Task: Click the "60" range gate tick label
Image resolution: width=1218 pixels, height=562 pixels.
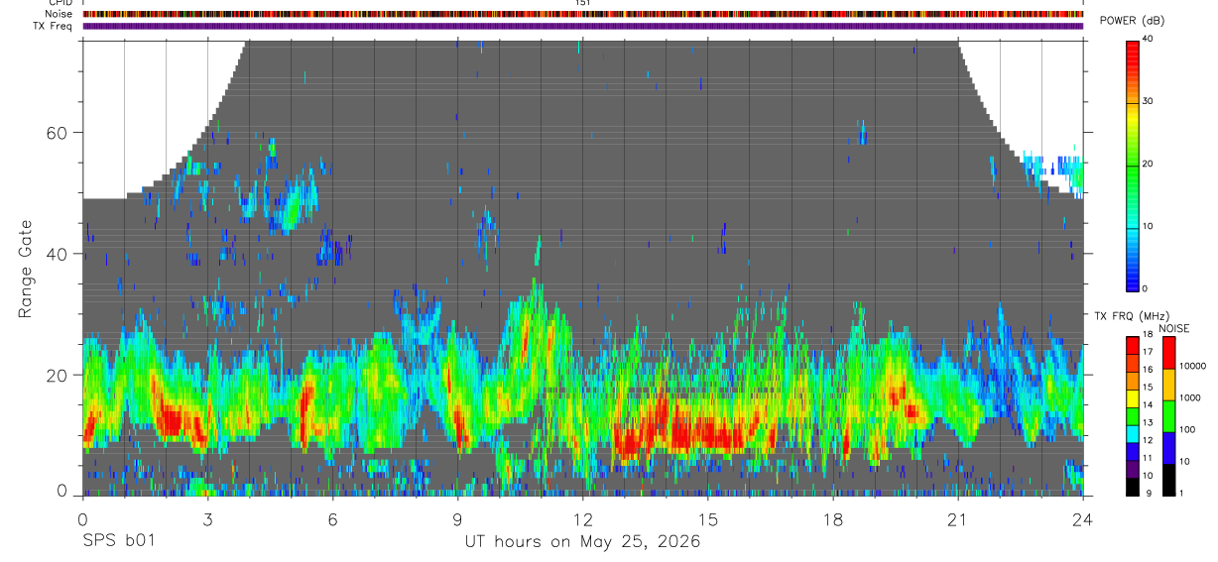Action: (x=57, y=132)
